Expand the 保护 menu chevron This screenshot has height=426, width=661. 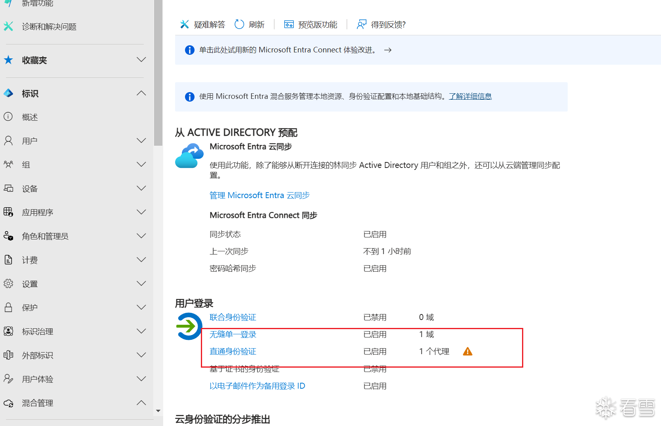[x=141, y=307]
